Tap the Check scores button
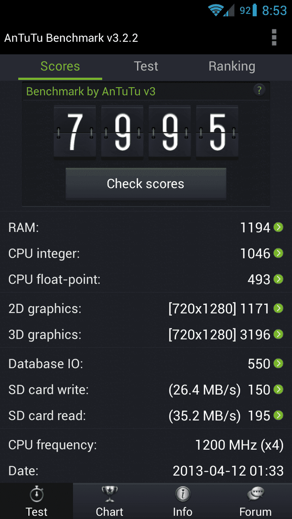This screenshot has height=519, width=292. click(146, 184)
